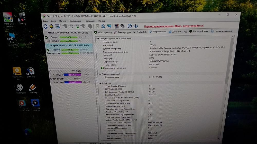This screenshot has width=257, height=144.
Task: Click the blue information about icon
Action: coord(136,26)
